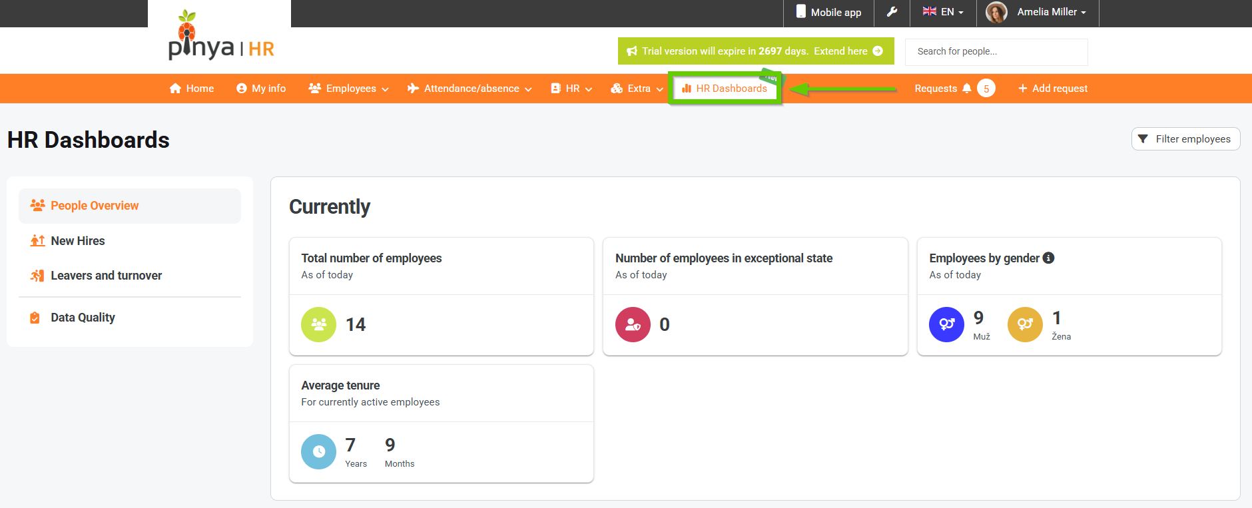The height and width of the screenshot is (508, 1252).
Task: Expand the Employees dropdown menu
Action: point(348,89)
